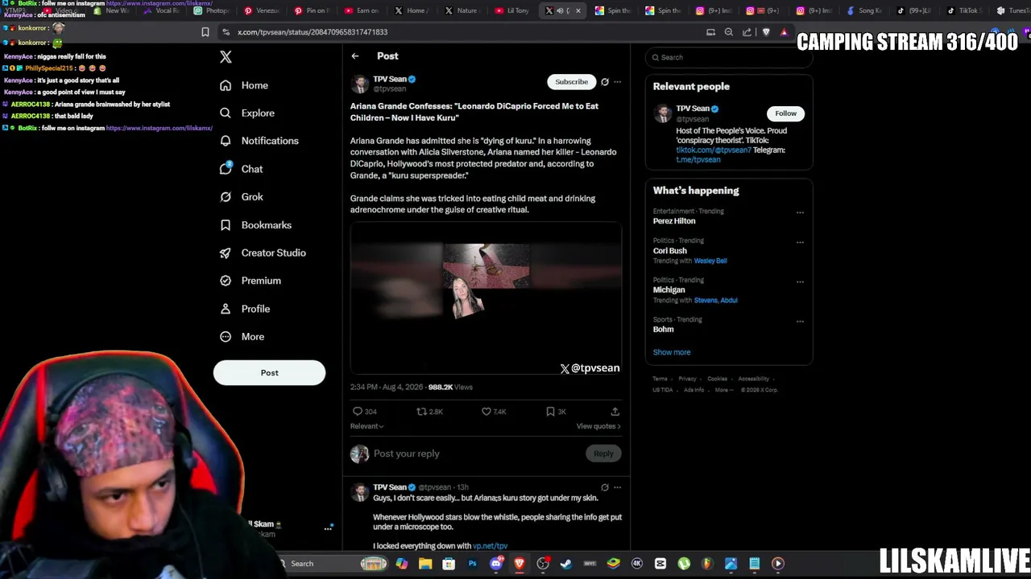1031x579 pixels.
Task: Share the post via the share icon
Action: point(615,412)
